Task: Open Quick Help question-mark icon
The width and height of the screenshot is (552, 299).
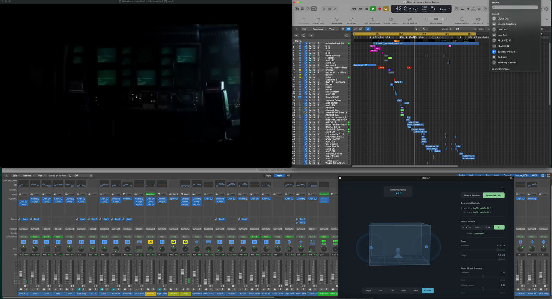Action: tap(308, 9)
